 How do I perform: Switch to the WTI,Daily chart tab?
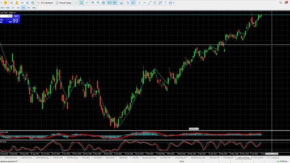tap(86, 158)
